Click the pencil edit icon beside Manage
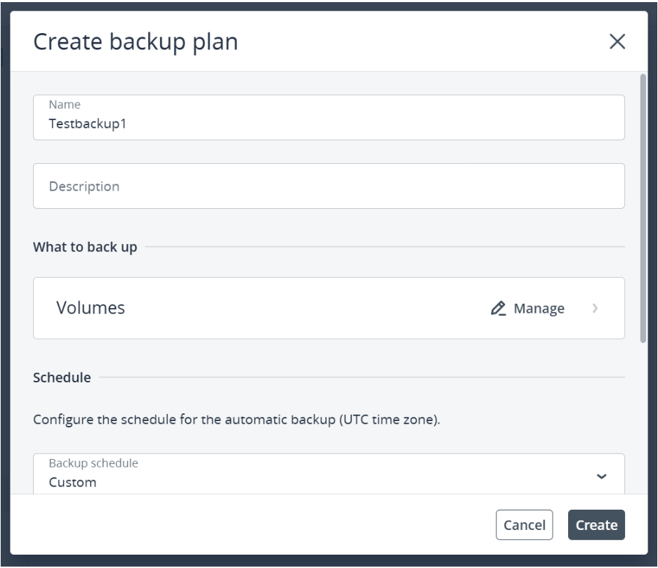 tap(498, 309)
